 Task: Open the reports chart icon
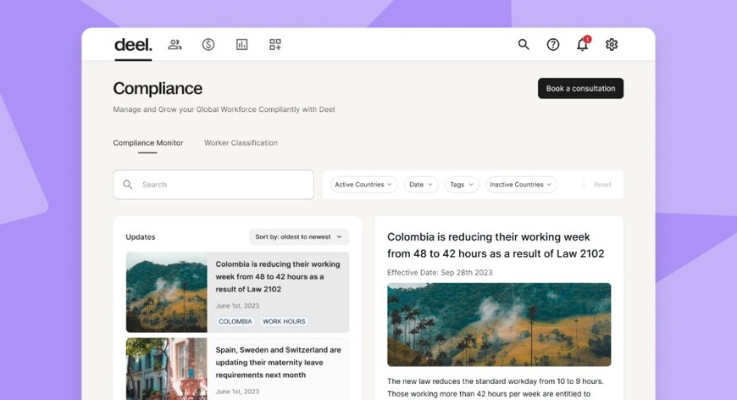point(241,45)
